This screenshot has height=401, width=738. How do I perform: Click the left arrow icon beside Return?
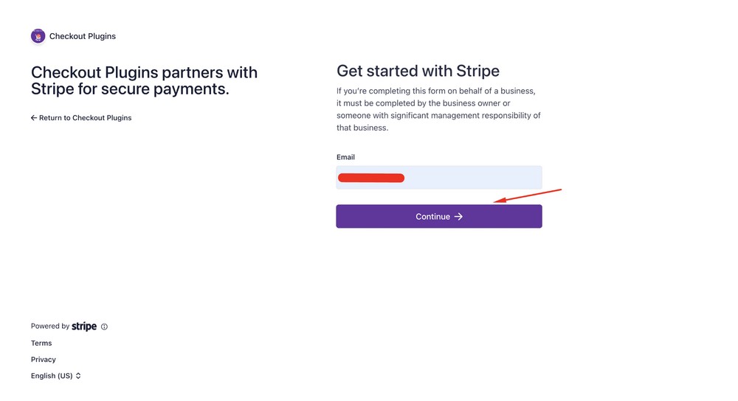(34, 118)
